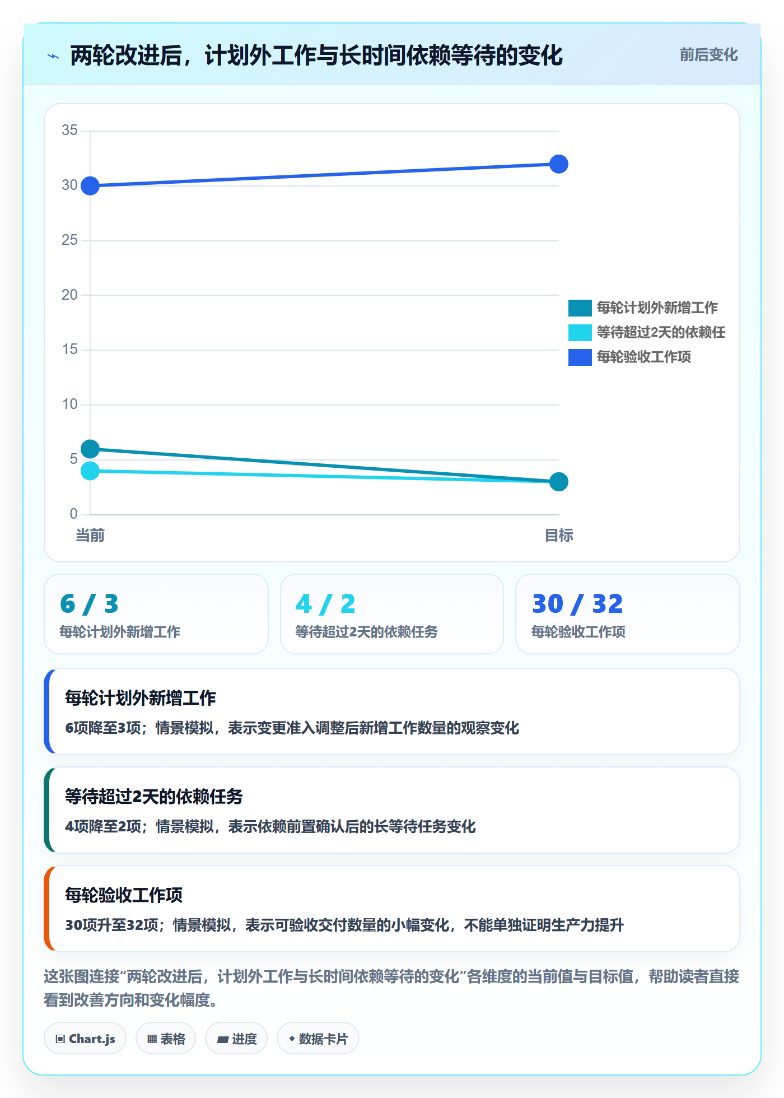784x1098 pixels.
Task: Click the 35 y-axis tick label
Action: (69, 130)
